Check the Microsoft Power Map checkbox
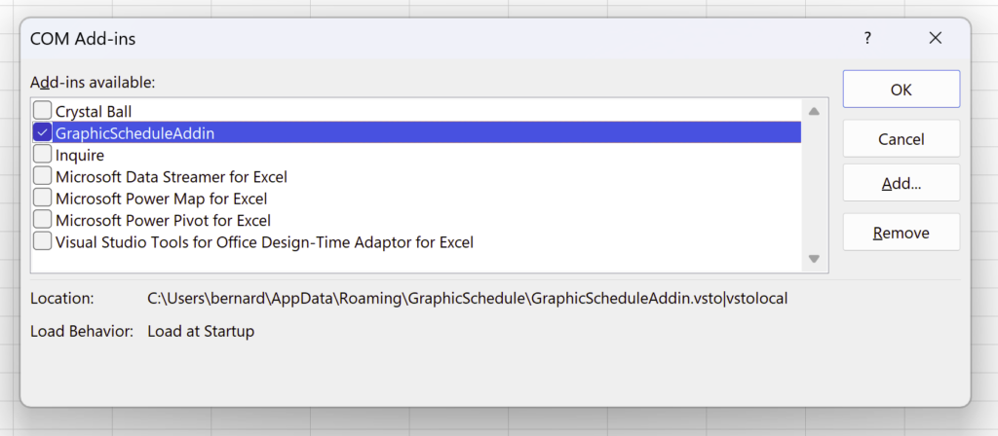Viewport: 998px width, 436px height. 43,199
